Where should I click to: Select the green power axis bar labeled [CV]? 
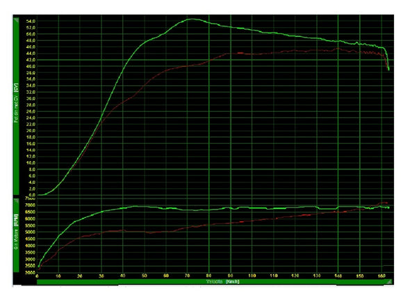coord(16,106)
